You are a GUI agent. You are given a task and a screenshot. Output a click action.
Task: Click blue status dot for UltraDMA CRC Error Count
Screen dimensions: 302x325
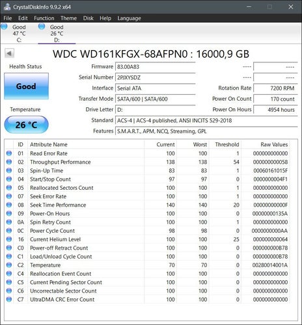(9, 300)
